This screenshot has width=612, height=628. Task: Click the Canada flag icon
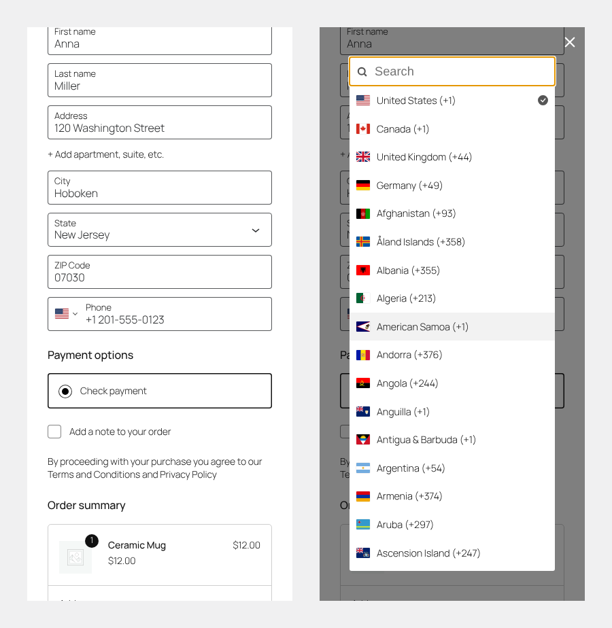[363, 129]
